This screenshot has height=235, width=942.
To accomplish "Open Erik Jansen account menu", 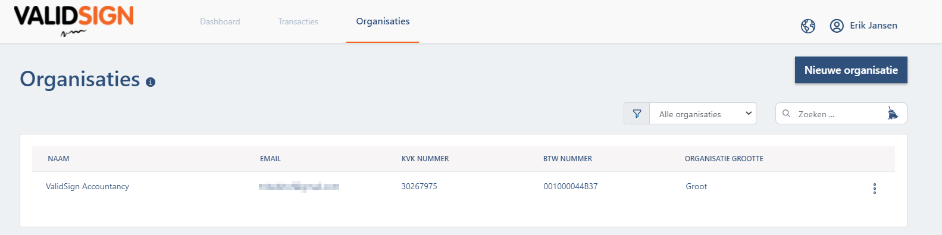I will click(x=873, y=26).
